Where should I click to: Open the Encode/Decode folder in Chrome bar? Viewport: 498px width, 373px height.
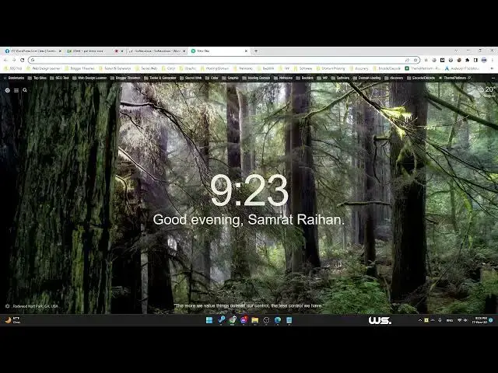pos(387,68)
